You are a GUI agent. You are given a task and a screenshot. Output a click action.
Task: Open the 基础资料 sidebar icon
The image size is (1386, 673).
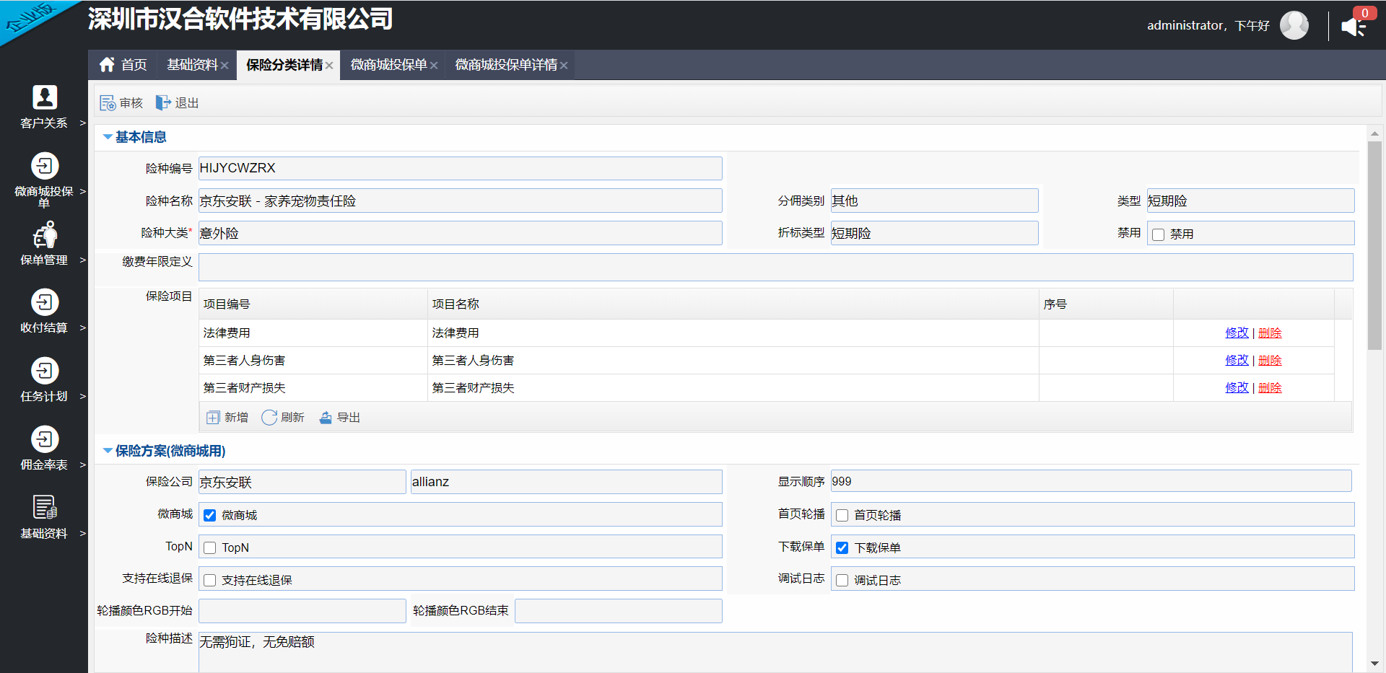tap(44, 507)
